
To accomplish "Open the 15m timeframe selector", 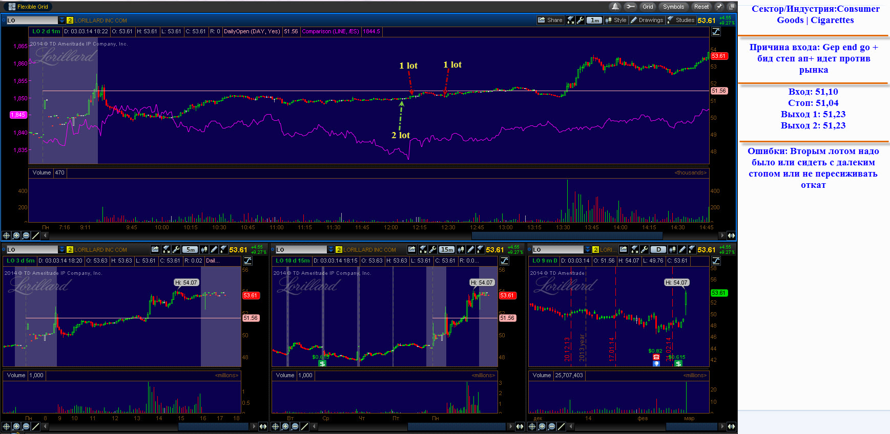I will pos(447,249).
